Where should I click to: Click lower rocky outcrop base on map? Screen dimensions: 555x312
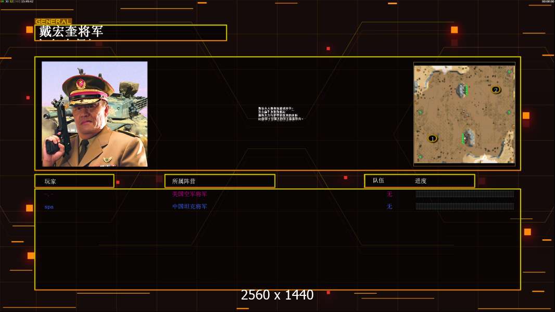[x=469, y=137]
